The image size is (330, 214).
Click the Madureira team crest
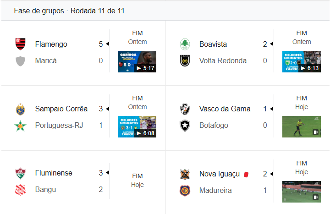coord(185,190)
